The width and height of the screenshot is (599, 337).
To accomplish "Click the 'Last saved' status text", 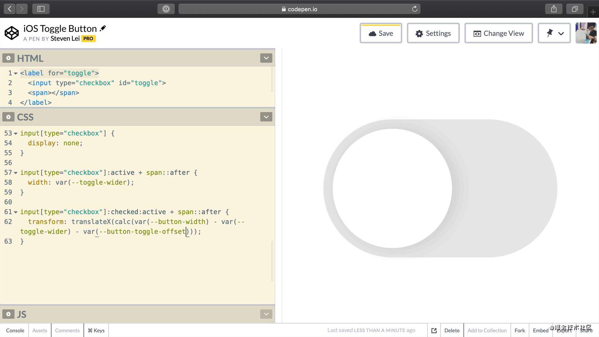I will [371, 330].
